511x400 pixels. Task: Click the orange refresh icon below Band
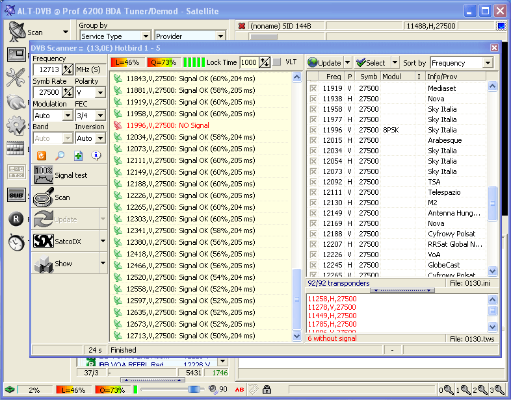(x=42, y=156)
